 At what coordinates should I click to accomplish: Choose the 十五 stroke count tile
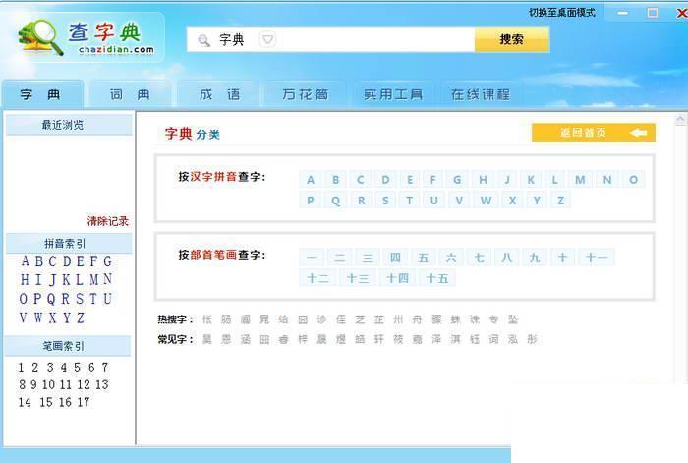437,278
